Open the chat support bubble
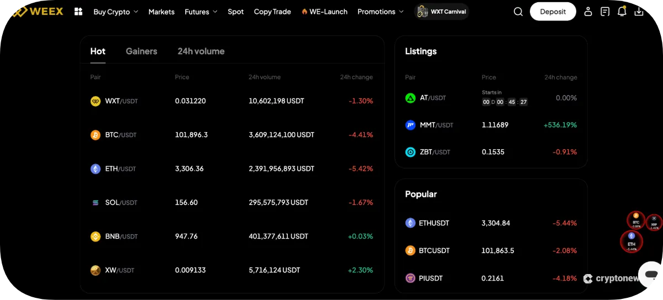 [x=651, y=275]
